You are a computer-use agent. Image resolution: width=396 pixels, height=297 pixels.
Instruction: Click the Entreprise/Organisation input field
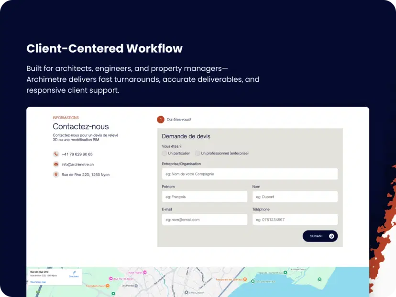click(x=250, y=174)
